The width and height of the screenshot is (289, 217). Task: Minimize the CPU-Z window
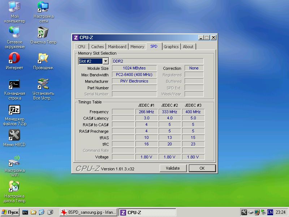tap(201, 38)
